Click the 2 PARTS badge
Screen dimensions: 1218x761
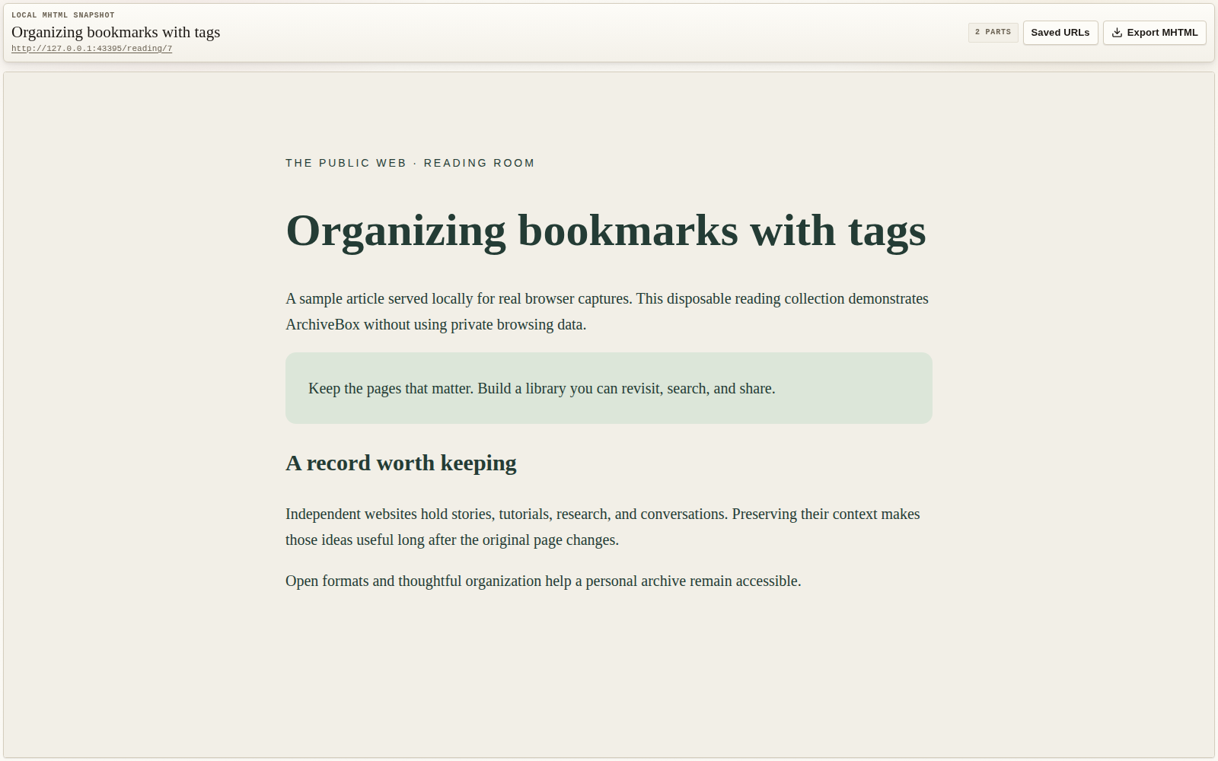pyautogui.click(x=993, y=32)
